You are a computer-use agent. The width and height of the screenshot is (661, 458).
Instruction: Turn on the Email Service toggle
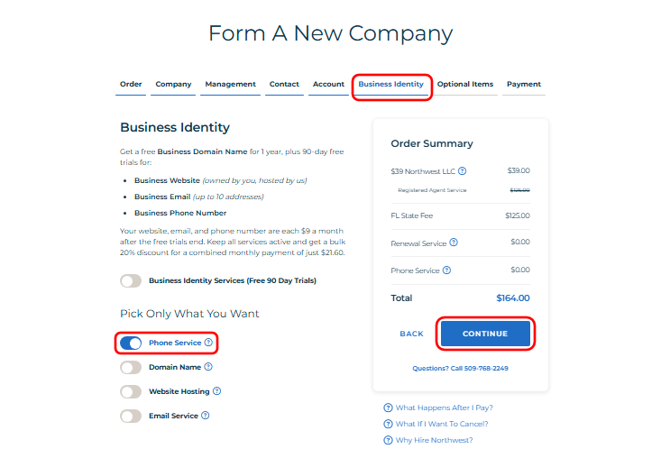click(131, 416)
